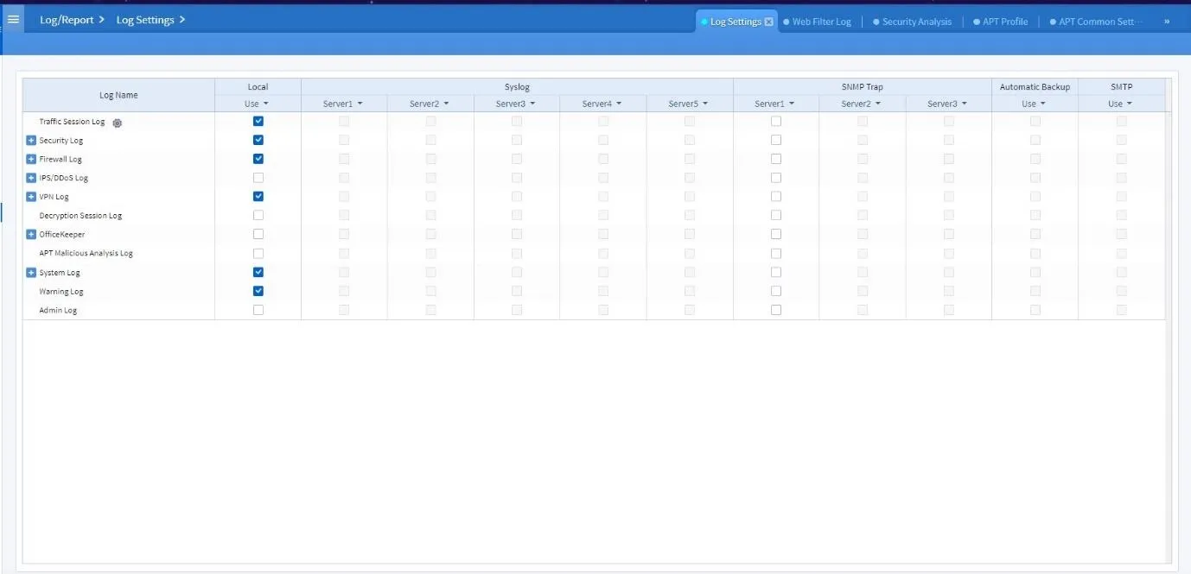This screenshot has height=574, width=1191.
Task: Check SNMP Trap Server1 for Decryption Session Log
Action: click(x=774, y=215)
